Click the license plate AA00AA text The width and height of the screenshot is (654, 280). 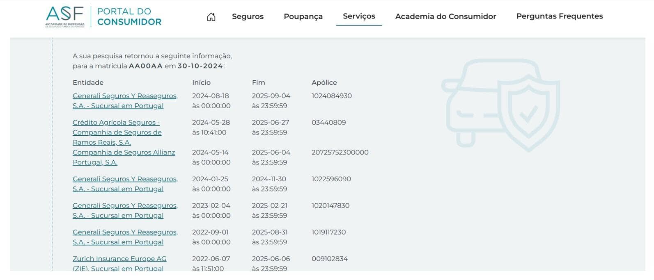point(146,66)
